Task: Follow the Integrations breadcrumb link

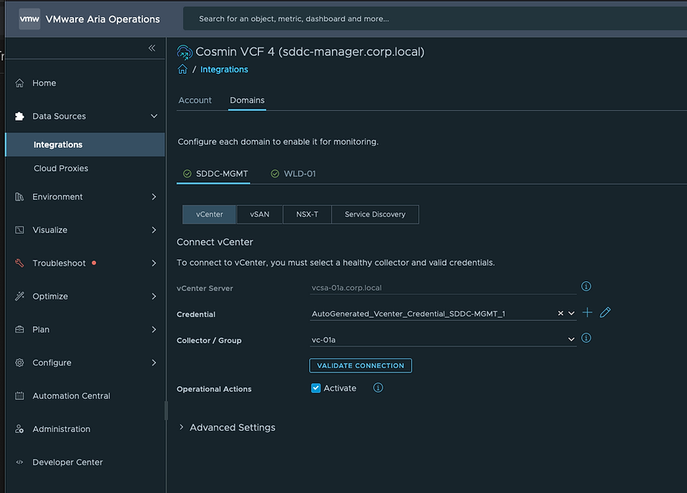Action: coord(224,69)
